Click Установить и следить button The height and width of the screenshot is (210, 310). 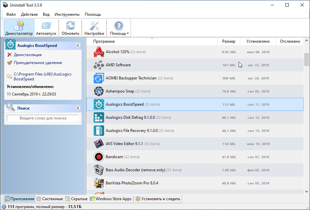[x=158, y=199]
